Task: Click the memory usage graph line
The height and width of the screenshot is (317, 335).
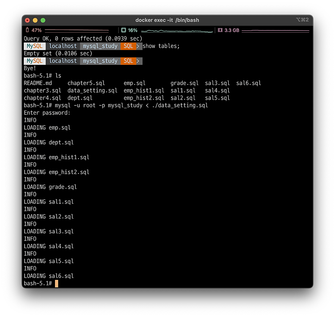Action: [276, 31]
